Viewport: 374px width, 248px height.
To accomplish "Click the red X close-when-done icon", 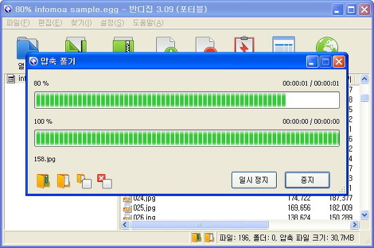I will [105, 181].
